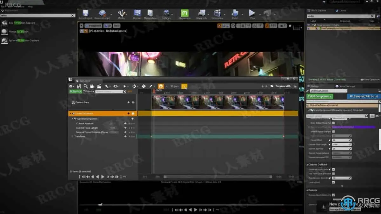Open Megascans toolbar icon
The width and height of the screenshot is (381, 214).
(x=185, y=14)
